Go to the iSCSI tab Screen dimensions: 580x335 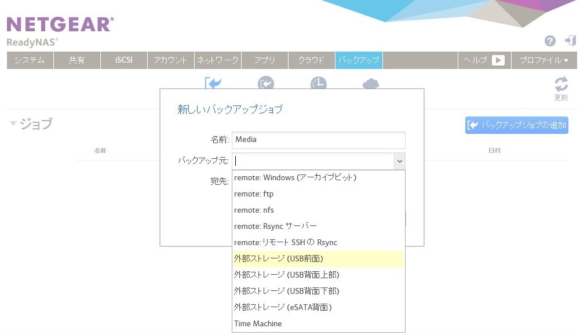tap(123, 60)
